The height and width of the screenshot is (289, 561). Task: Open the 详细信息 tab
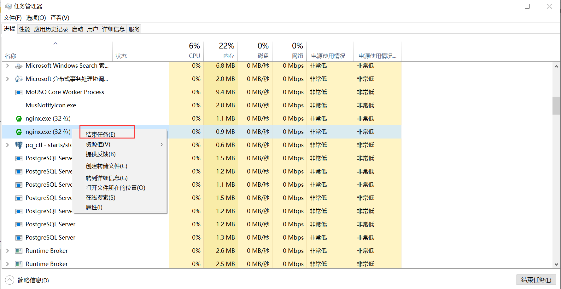pos(113,29)
